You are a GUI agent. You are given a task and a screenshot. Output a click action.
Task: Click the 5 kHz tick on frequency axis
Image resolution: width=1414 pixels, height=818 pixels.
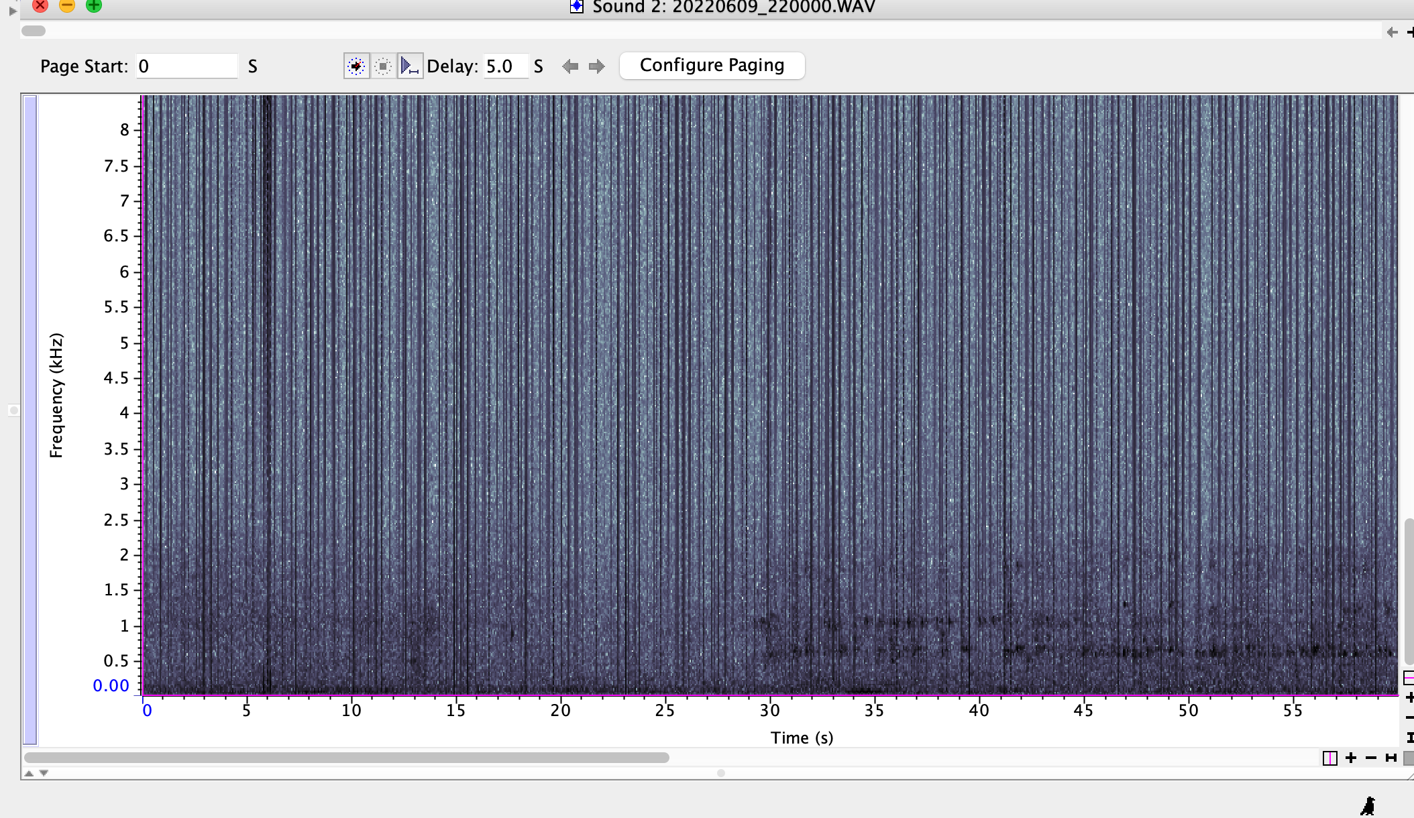tap(125, 343)
